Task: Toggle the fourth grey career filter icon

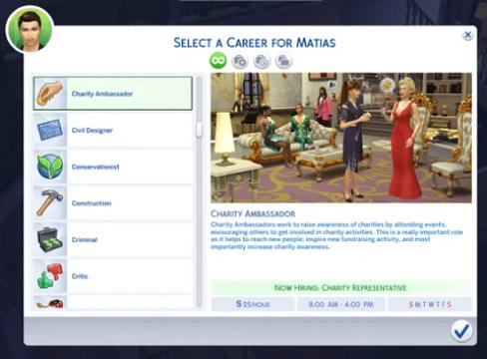Action: [283, 61]
